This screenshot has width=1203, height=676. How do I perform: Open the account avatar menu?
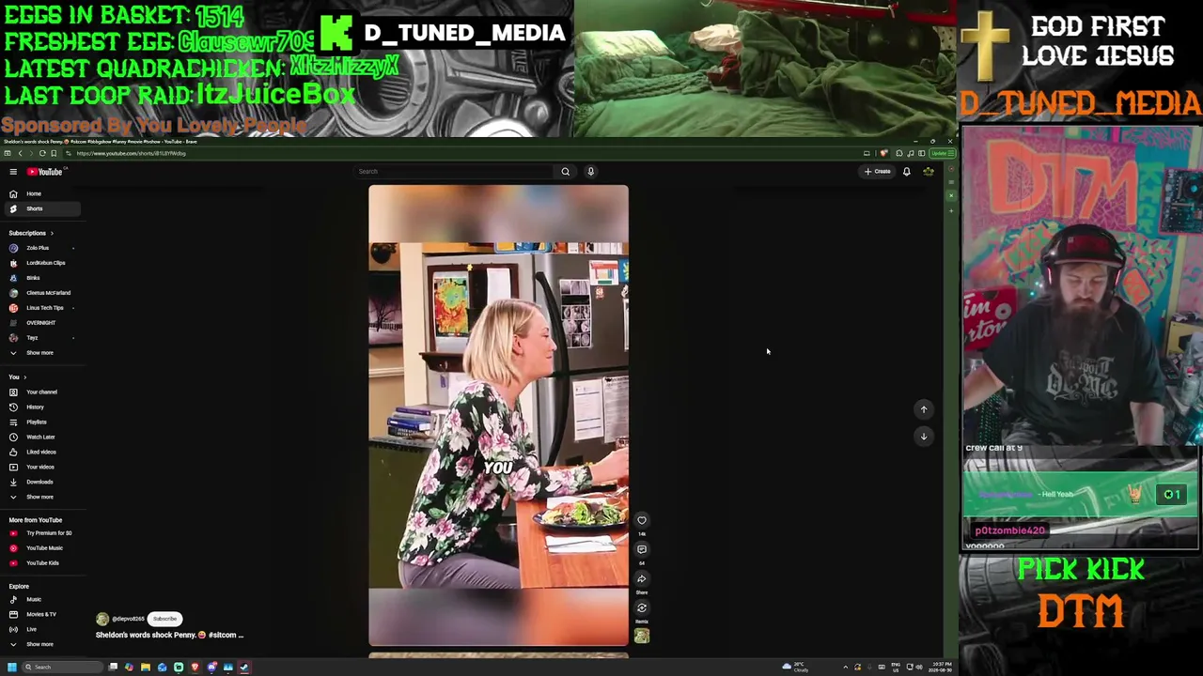(929, 172)
